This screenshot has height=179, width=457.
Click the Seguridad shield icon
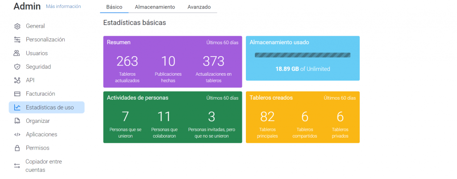click(x=17, y=67)
